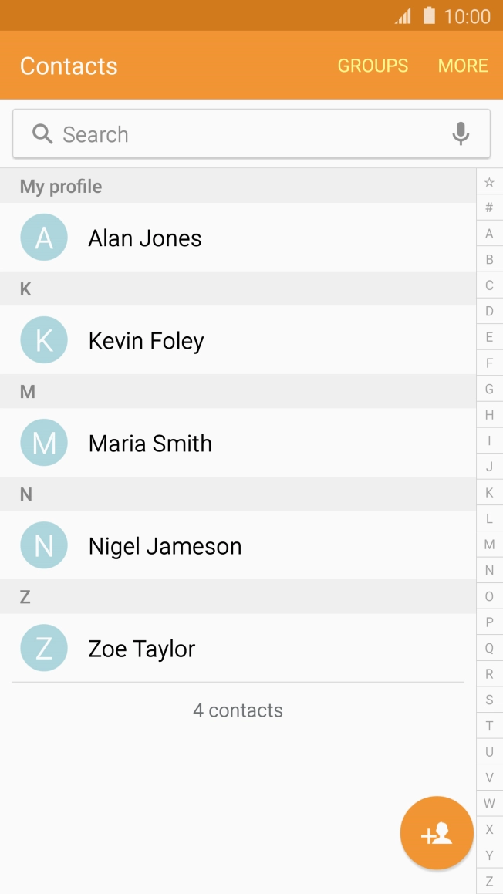This screenshot has height=894, width=503.
Task: Open Nigel Jameson contact details
Action: pos(165,546)
